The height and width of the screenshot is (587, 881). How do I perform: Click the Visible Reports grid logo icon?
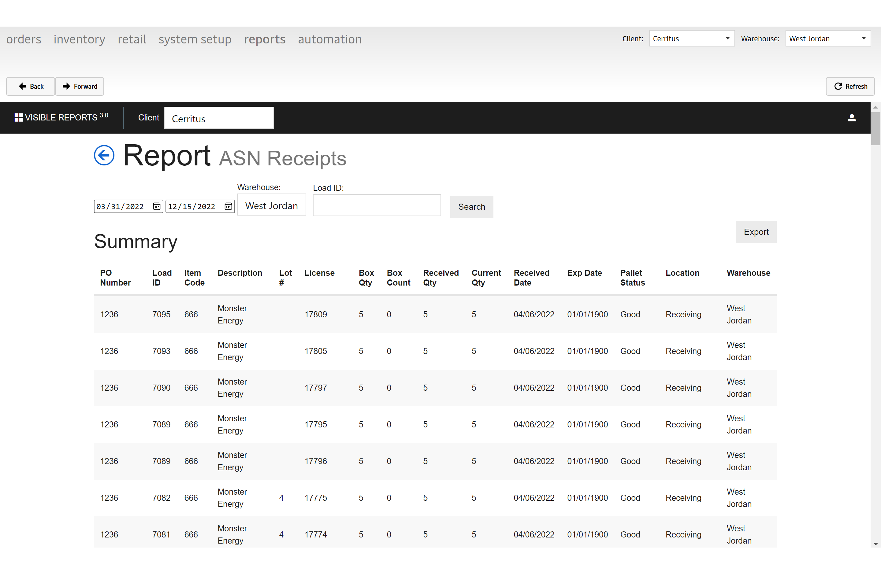[19, 117]
